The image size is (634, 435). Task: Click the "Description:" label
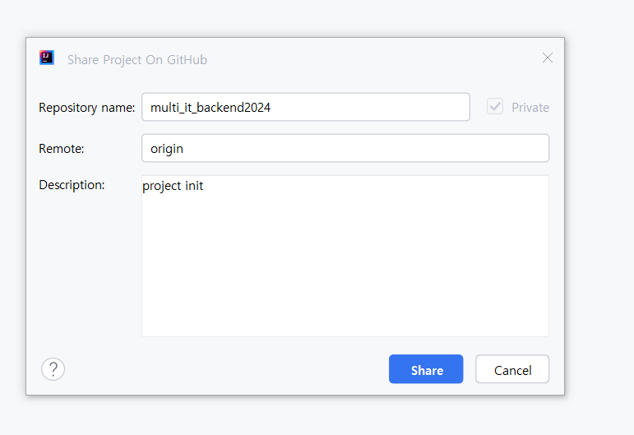72,185
